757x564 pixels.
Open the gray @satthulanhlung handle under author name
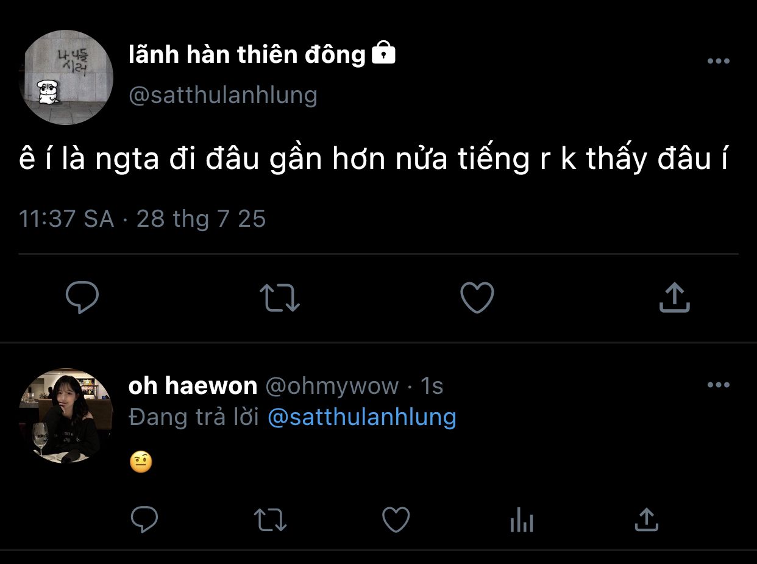click(x=223, y=95)
